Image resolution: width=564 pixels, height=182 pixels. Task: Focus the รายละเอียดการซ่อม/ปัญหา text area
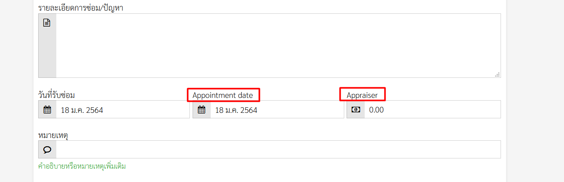point(278,46)
